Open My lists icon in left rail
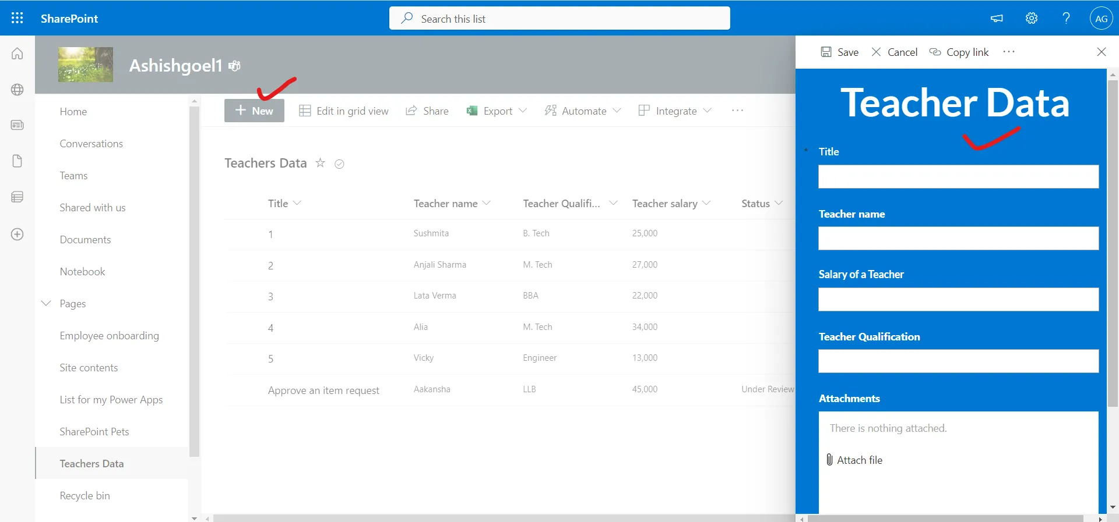 point(17,197)
